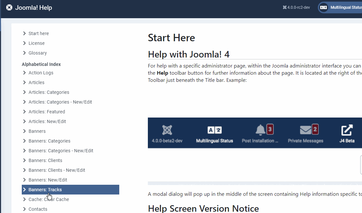Open Articles: Featured help page

(x=47, y=112)
